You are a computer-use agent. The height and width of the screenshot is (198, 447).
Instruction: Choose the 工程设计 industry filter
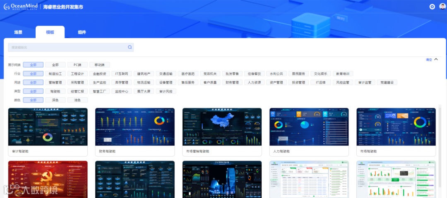tap(77, 73)
